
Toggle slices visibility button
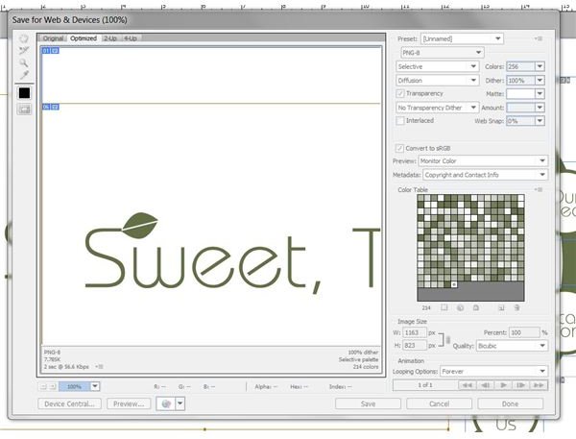pos(24,110)
